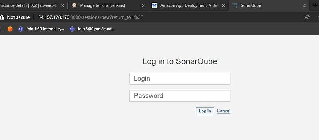Click the 'Log in to SonarQube' heading
The width and height of the screenshot is (319, 140).
tap(180, 61)
